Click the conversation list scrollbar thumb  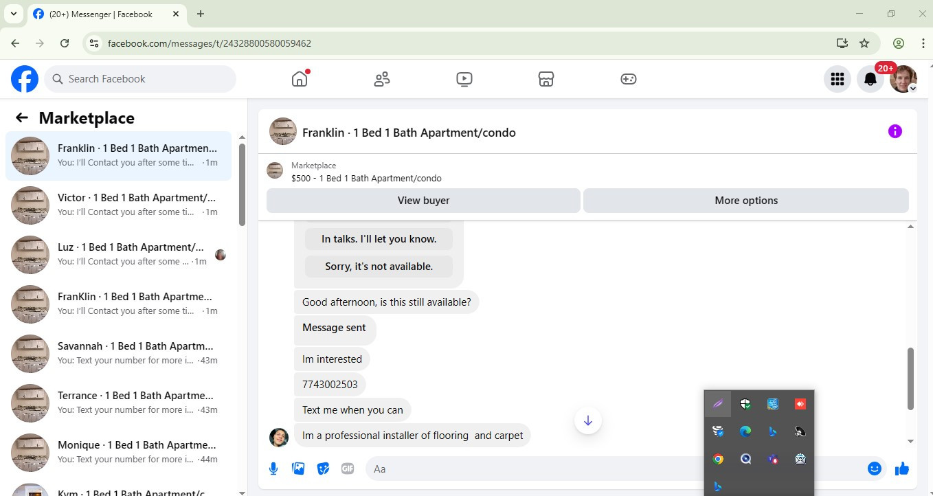click(242, 185)
